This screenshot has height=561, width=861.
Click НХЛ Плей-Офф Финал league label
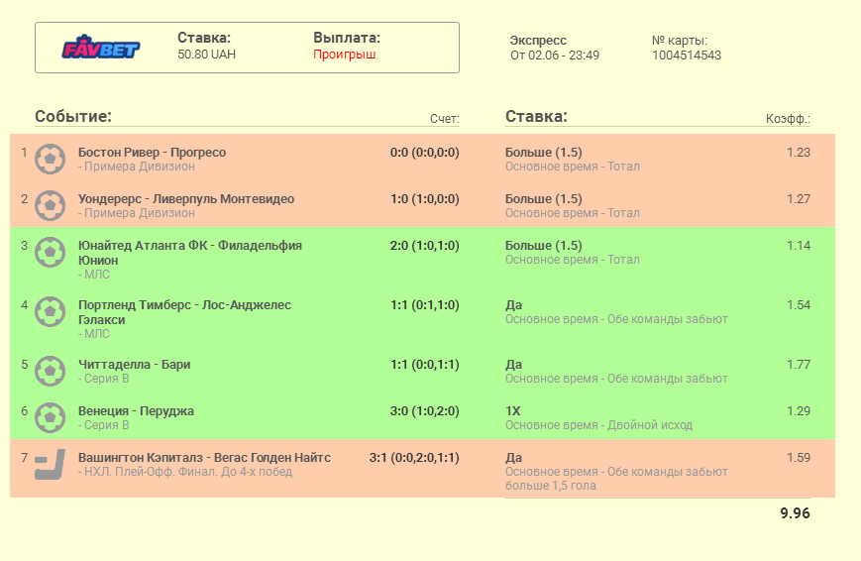[185, 472]
